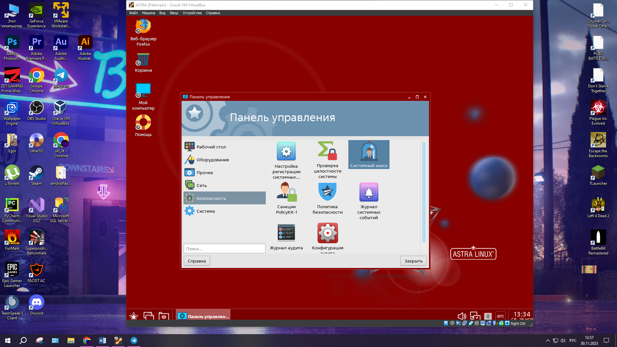Open PyCharm Community desktop shortcut

[12, 210]
